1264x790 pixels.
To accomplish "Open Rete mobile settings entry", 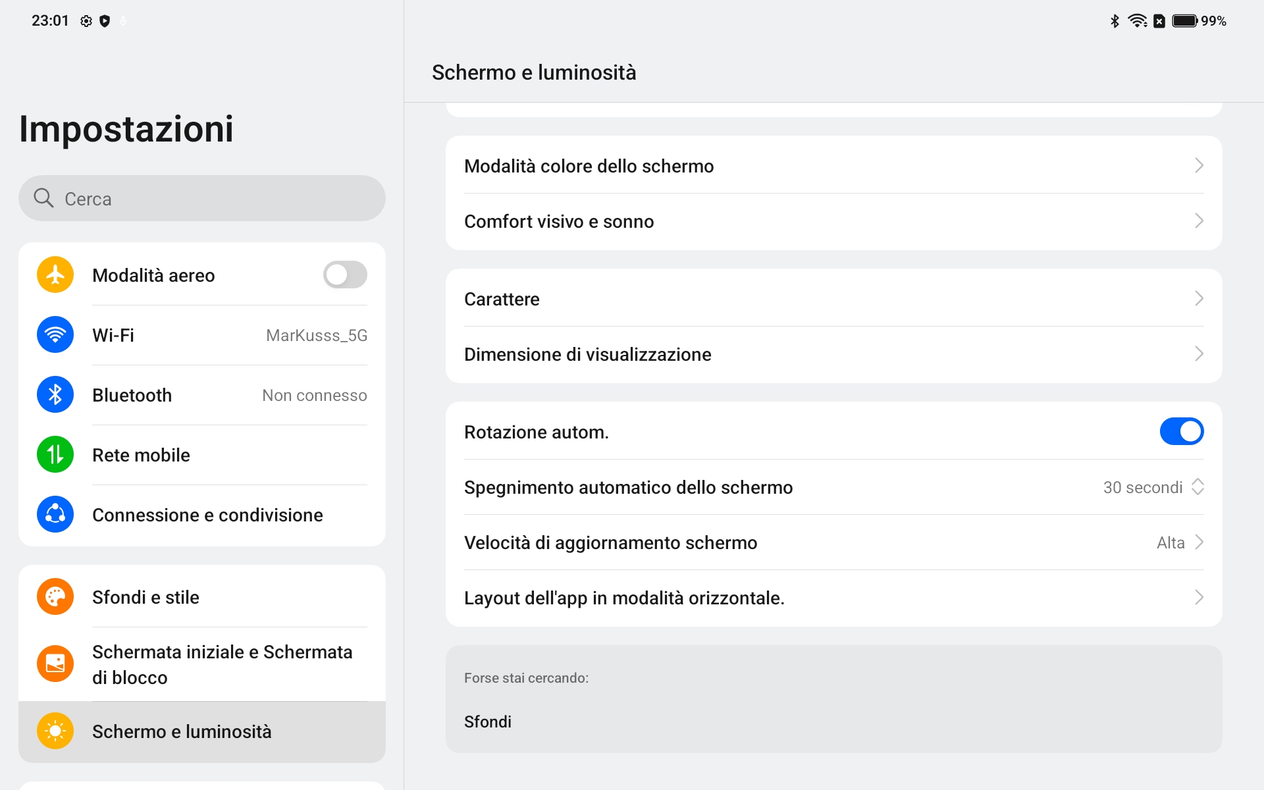I will click(x=202, y=455).
